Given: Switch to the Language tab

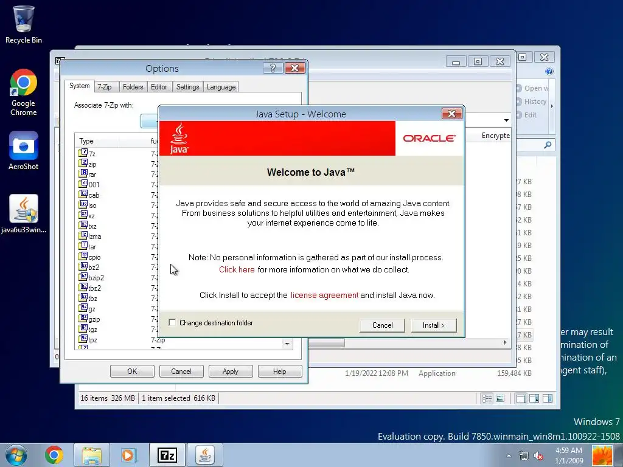Looking at the screenshot, I should [x=221, y=86].
